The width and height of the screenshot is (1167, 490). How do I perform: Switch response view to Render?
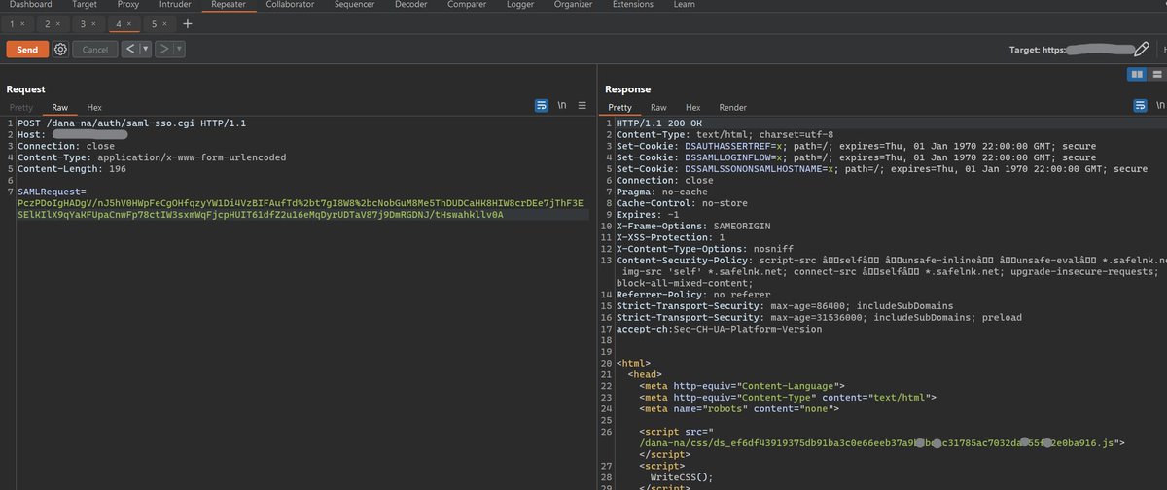(x=732, y=107)
